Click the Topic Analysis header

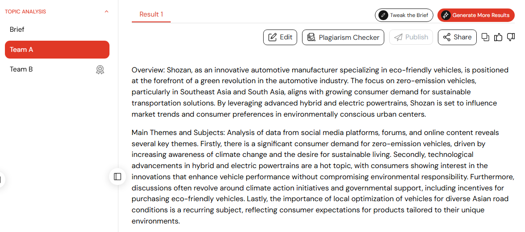pos(25,12)
